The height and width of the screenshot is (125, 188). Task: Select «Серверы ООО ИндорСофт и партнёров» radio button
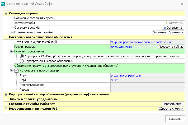click(22, 56)
